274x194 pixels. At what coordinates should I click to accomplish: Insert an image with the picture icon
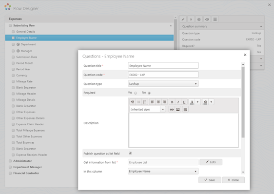178,110
